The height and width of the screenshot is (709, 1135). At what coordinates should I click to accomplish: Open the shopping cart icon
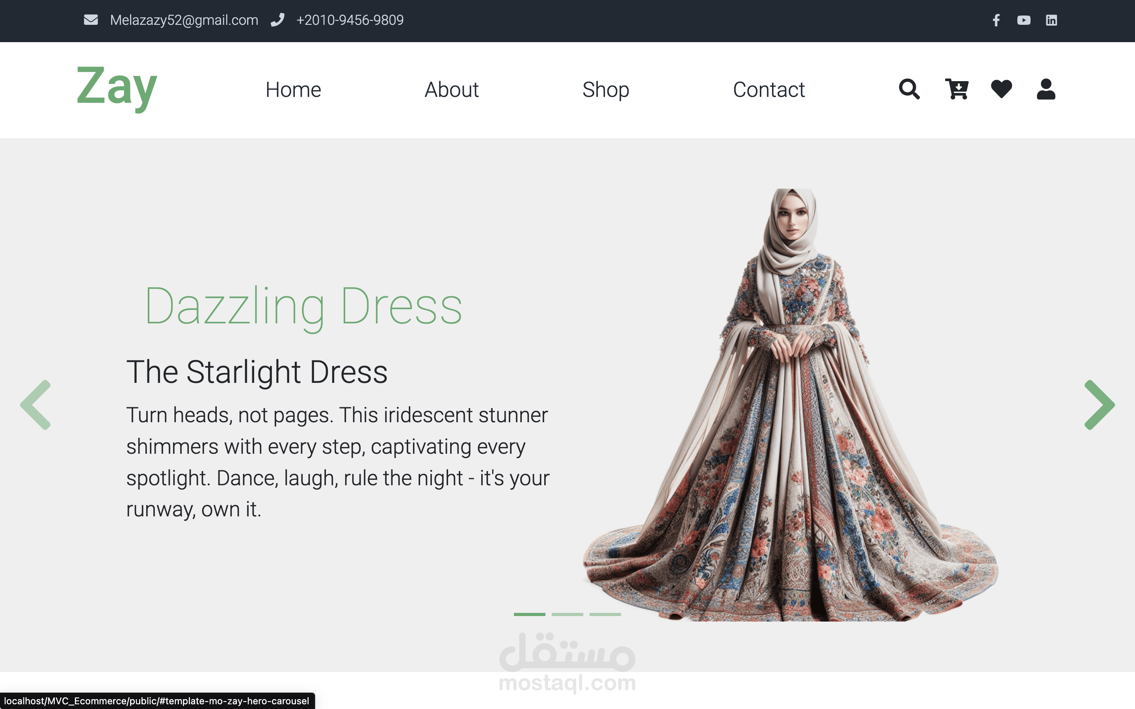pyautogui.click(x=956, y=89)
